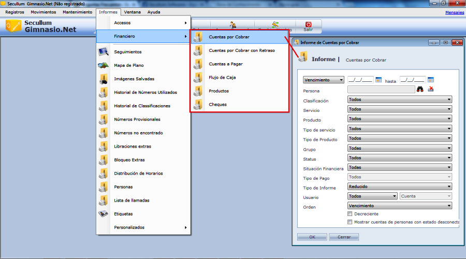Choose 'Cuentas a Pagar' menu entry
This screenshot has height=259, width=466.
225,64
